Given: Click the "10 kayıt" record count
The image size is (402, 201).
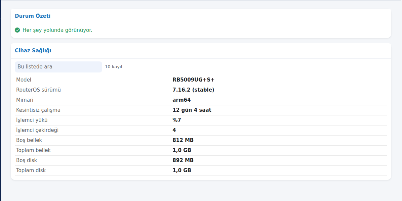Looking at the screenshot, I should pos(114,67).
